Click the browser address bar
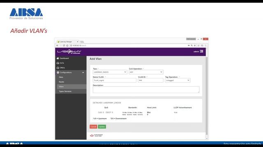 point(128,45)
